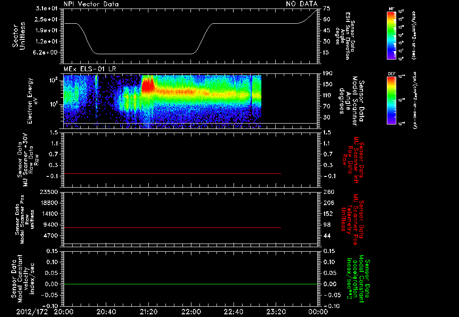Screen dimensions: 459x317
Task: Select the 'Model Scanner Pos Raw' axis label
Action: [24, 219]
